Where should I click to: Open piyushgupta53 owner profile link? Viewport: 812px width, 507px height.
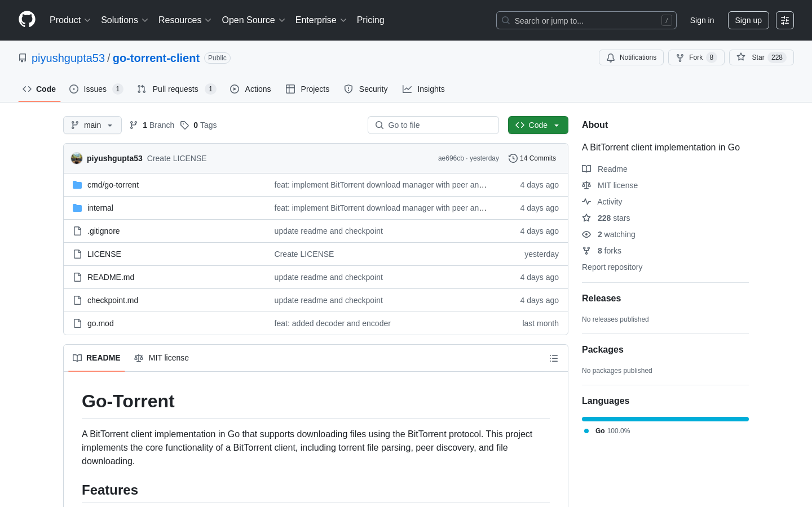68,58
